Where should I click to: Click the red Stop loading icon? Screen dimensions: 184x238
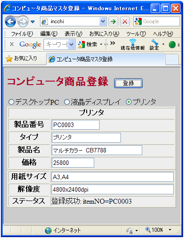pyautogui.click(x=125, y=21)
